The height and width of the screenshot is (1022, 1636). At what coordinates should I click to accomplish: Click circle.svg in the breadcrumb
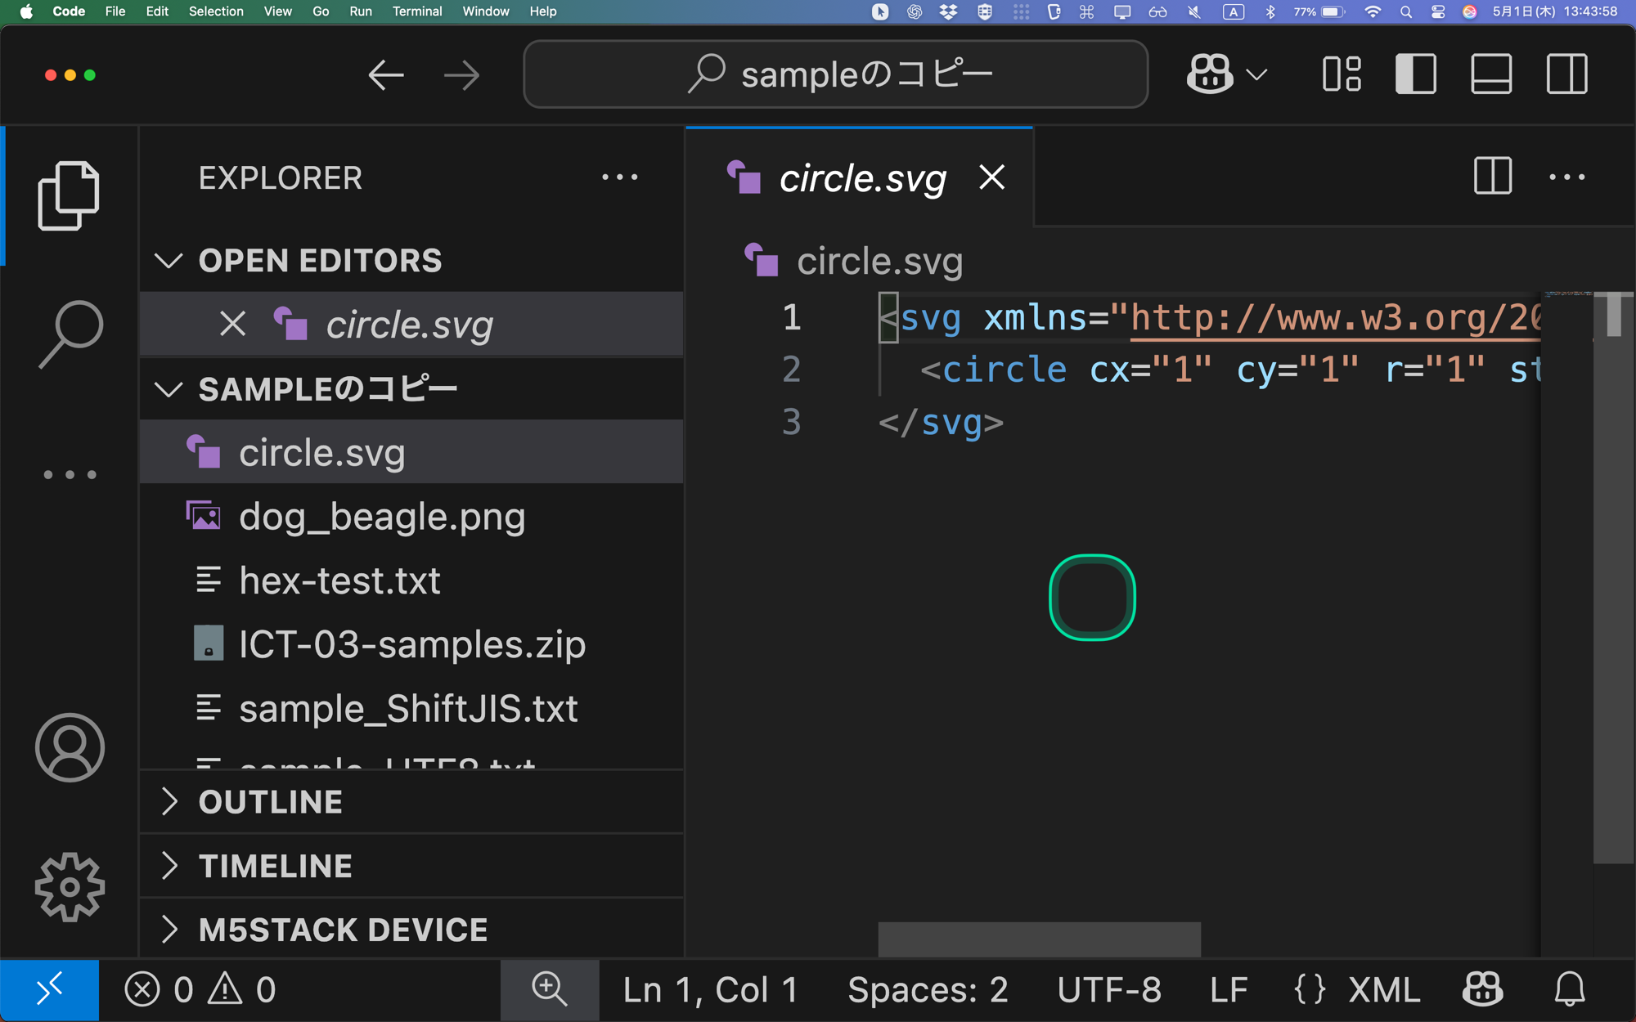click(x=879, y=262)
